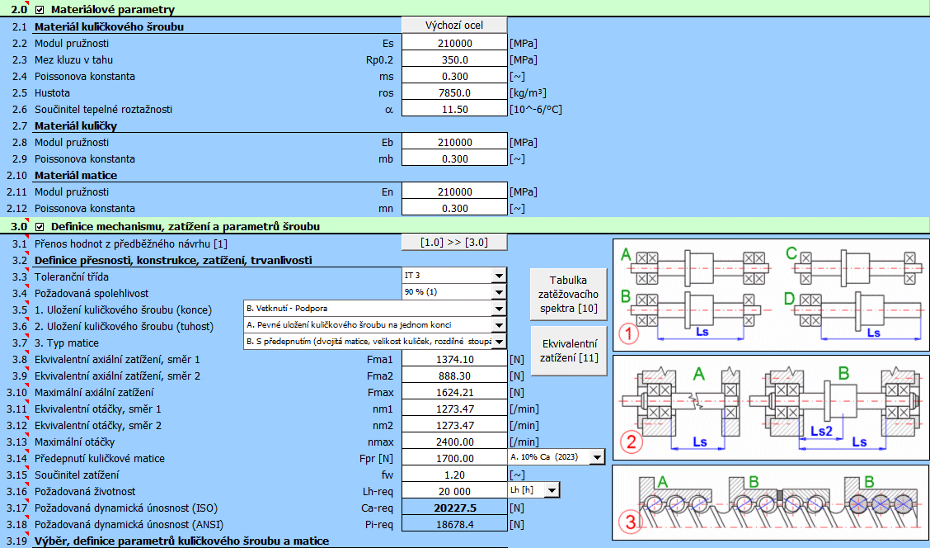Click label 'Materiál matice'

click(76, 175)
